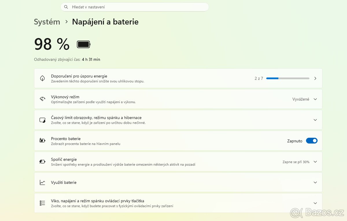Click the Procento baterie battery icon
Screen dimensions: 347x221
(x=43, y=141)
